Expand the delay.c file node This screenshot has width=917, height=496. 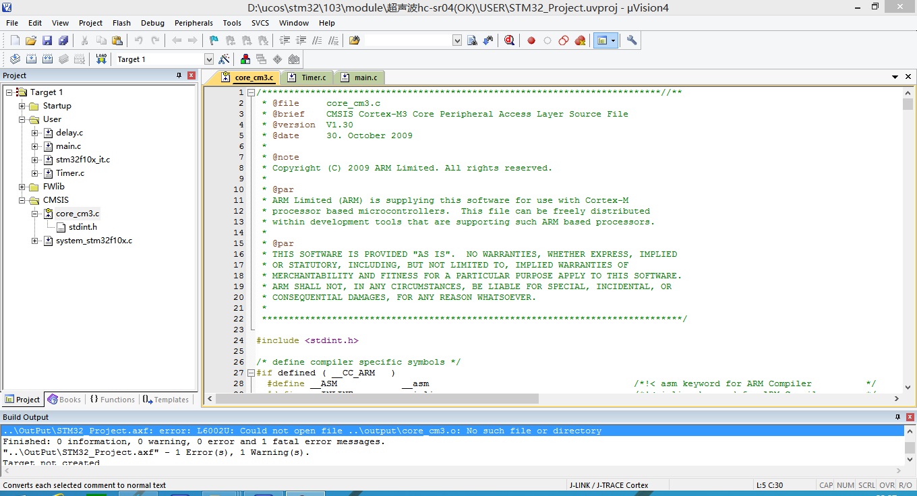click(35, 133)
